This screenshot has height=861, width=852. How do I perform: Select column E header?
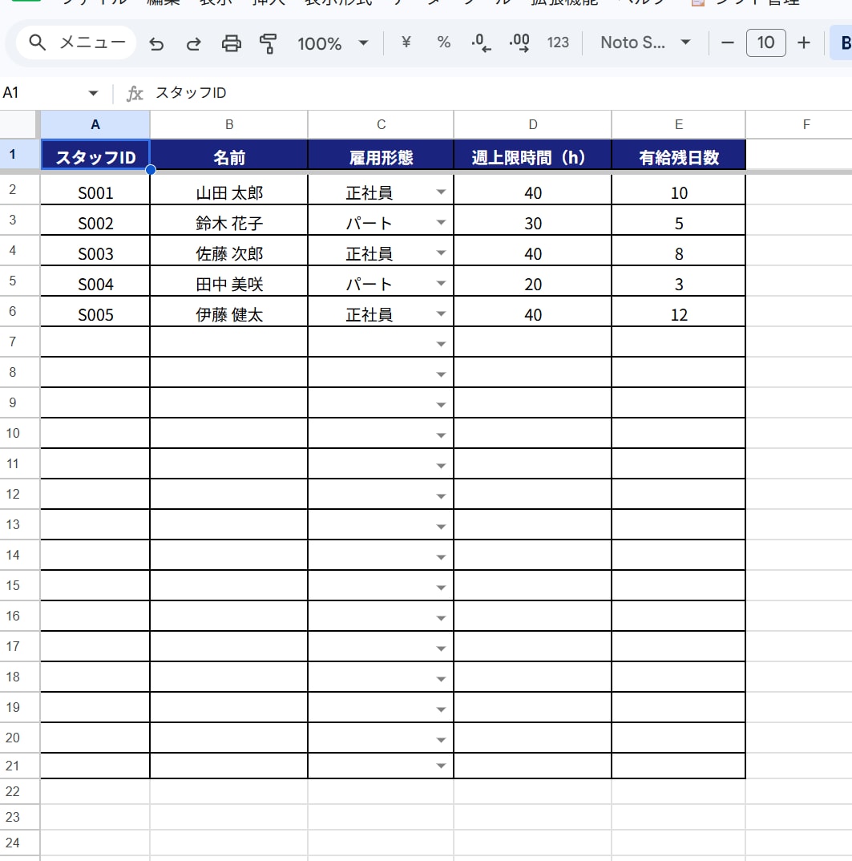coord(679,124)
